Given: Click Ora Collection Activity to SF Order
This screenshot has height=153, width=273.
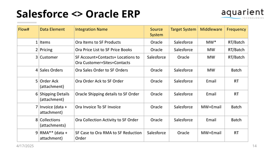Looking at the screenshot, I should point(107,120).
